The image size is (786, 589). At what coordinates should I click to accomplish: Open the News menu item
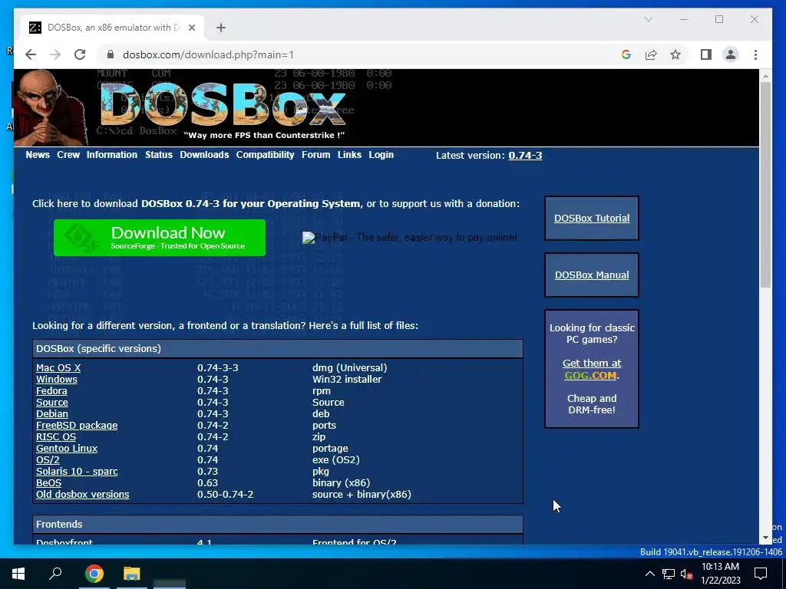click(x=38, y=155)
